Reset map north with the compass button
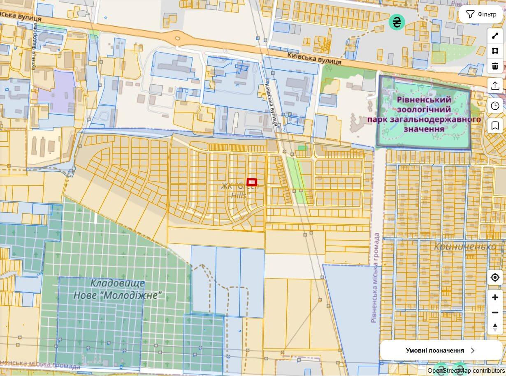Viewport: 506px width, 376px height. point(495,327)
